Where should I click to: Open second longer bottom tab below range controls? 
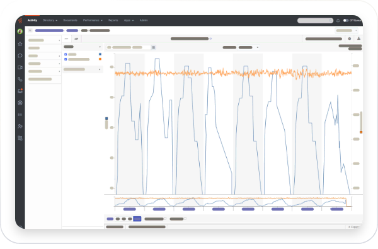pyautogui.click(x=147, y=227)
